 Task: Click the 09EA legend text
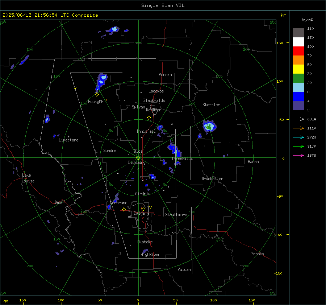[x=312, y=119]
